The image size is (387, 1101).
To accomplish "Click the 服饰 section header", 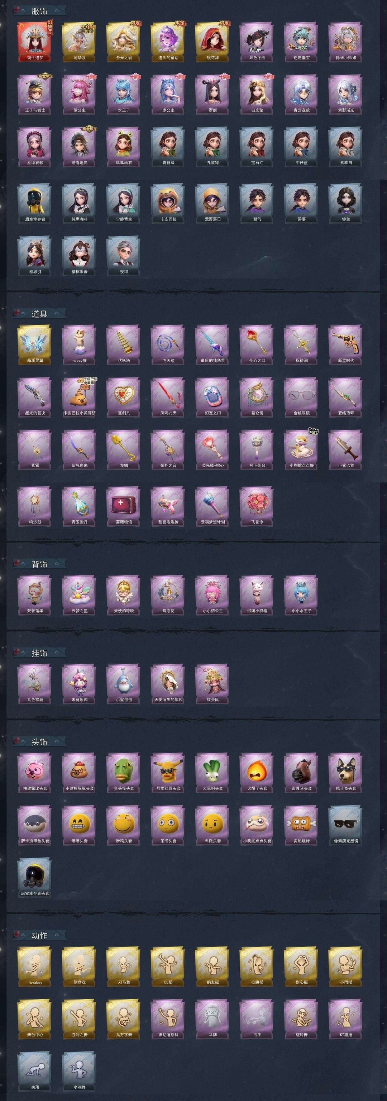I will (x=39, y=11).
